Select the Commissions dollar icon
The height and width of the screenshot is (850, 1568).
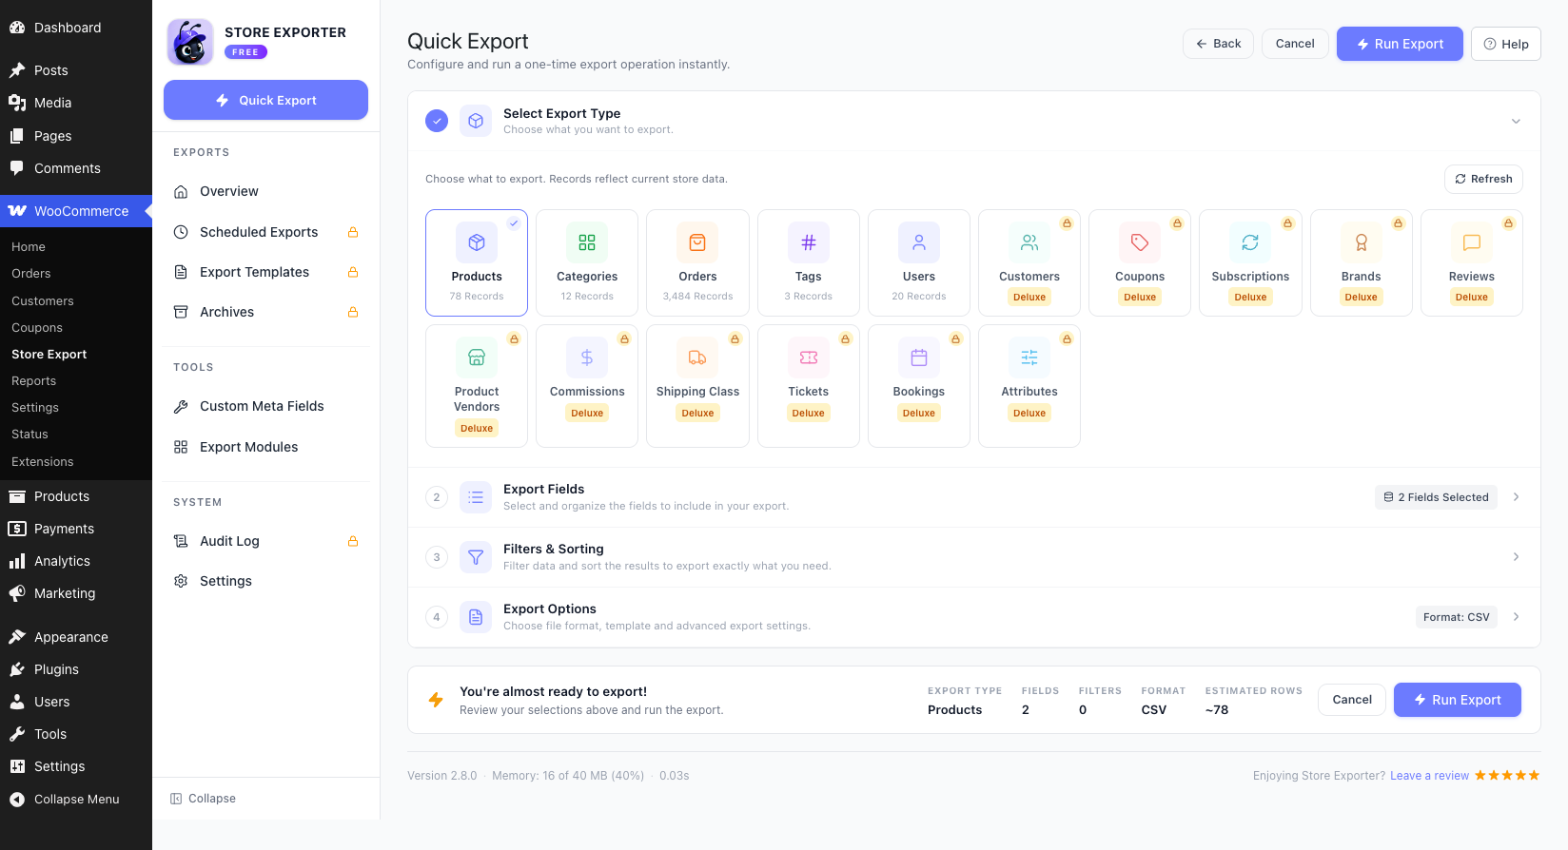[587, 357]
